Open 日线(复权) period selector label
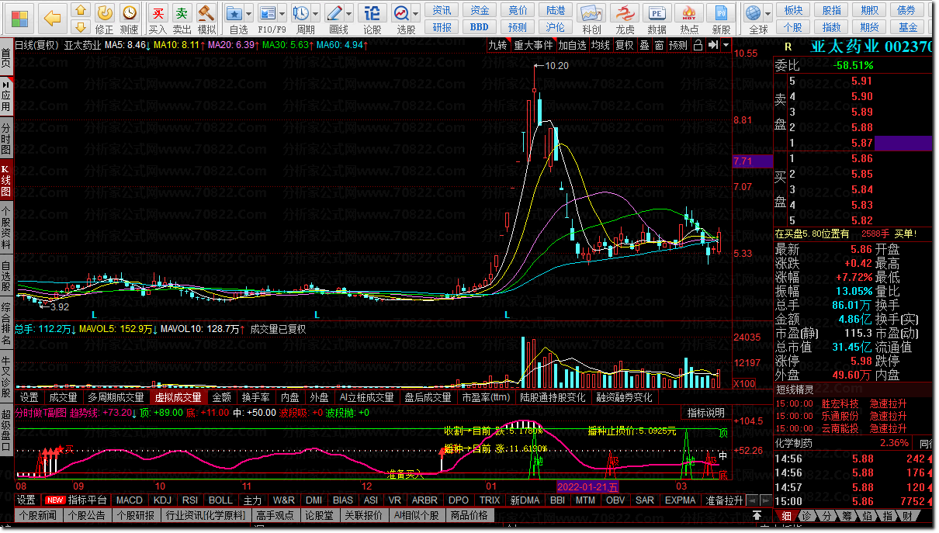This screenshot has width=939, height=533. (37, 45)
